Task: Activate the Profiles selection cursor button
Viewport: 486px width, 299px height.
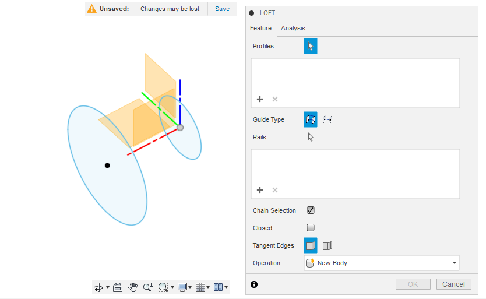Action: tap(311, 47)
